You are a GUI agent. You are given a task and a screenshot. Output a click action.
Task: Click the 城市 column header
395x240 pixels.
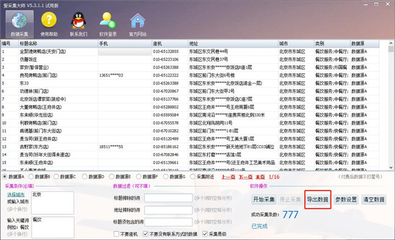[296, 44]
